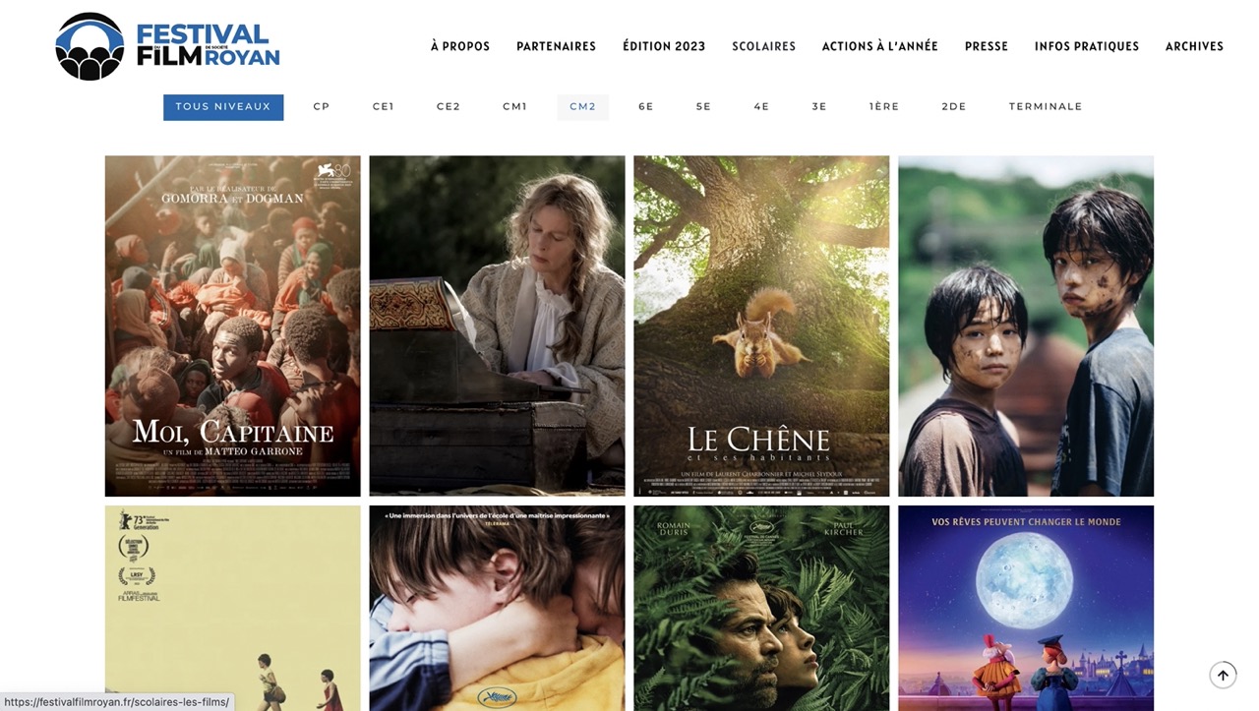Open the À PROPOS menu
The width and height of the screenshot is (1259, 711).
(460, 46)
